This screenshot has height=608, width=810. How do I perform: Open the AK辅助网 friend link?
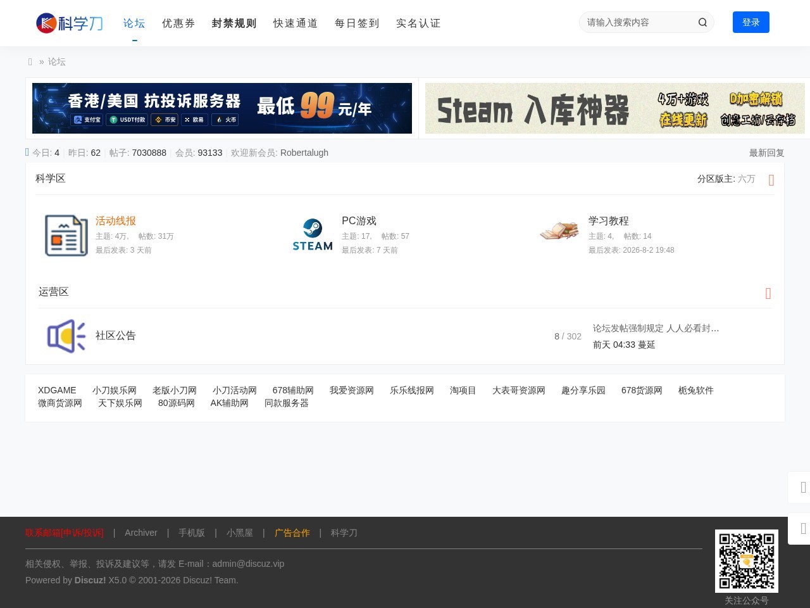coord(230,403)
